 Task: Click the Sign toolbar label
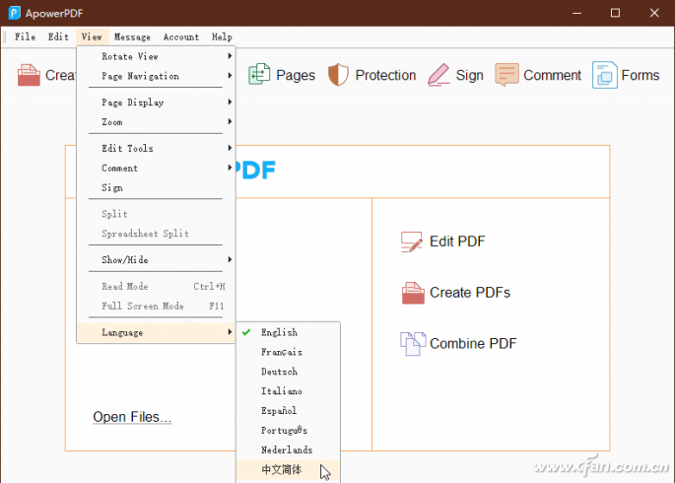[x=469, y=75]
